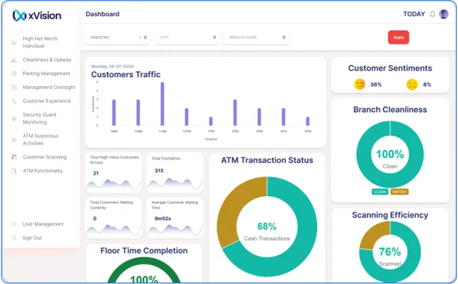This screenshot has width=458, height=284.
Task: Click the Customer Scanning sidebar icon
Action: point(14,157)
